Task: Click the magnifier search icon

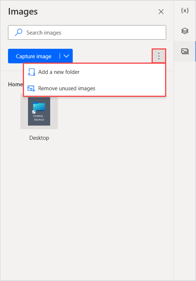Action: pyautogui.click(x=19, y=32)
